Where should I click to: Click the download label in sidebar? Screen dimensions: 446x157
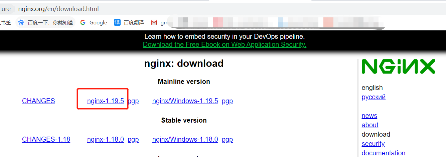376,134
